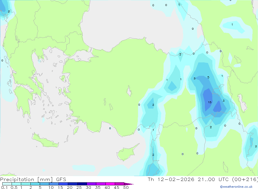Click the '15' precipitation value on the map
The height and width of the screenshot is (189, 258).
point(209,102)
